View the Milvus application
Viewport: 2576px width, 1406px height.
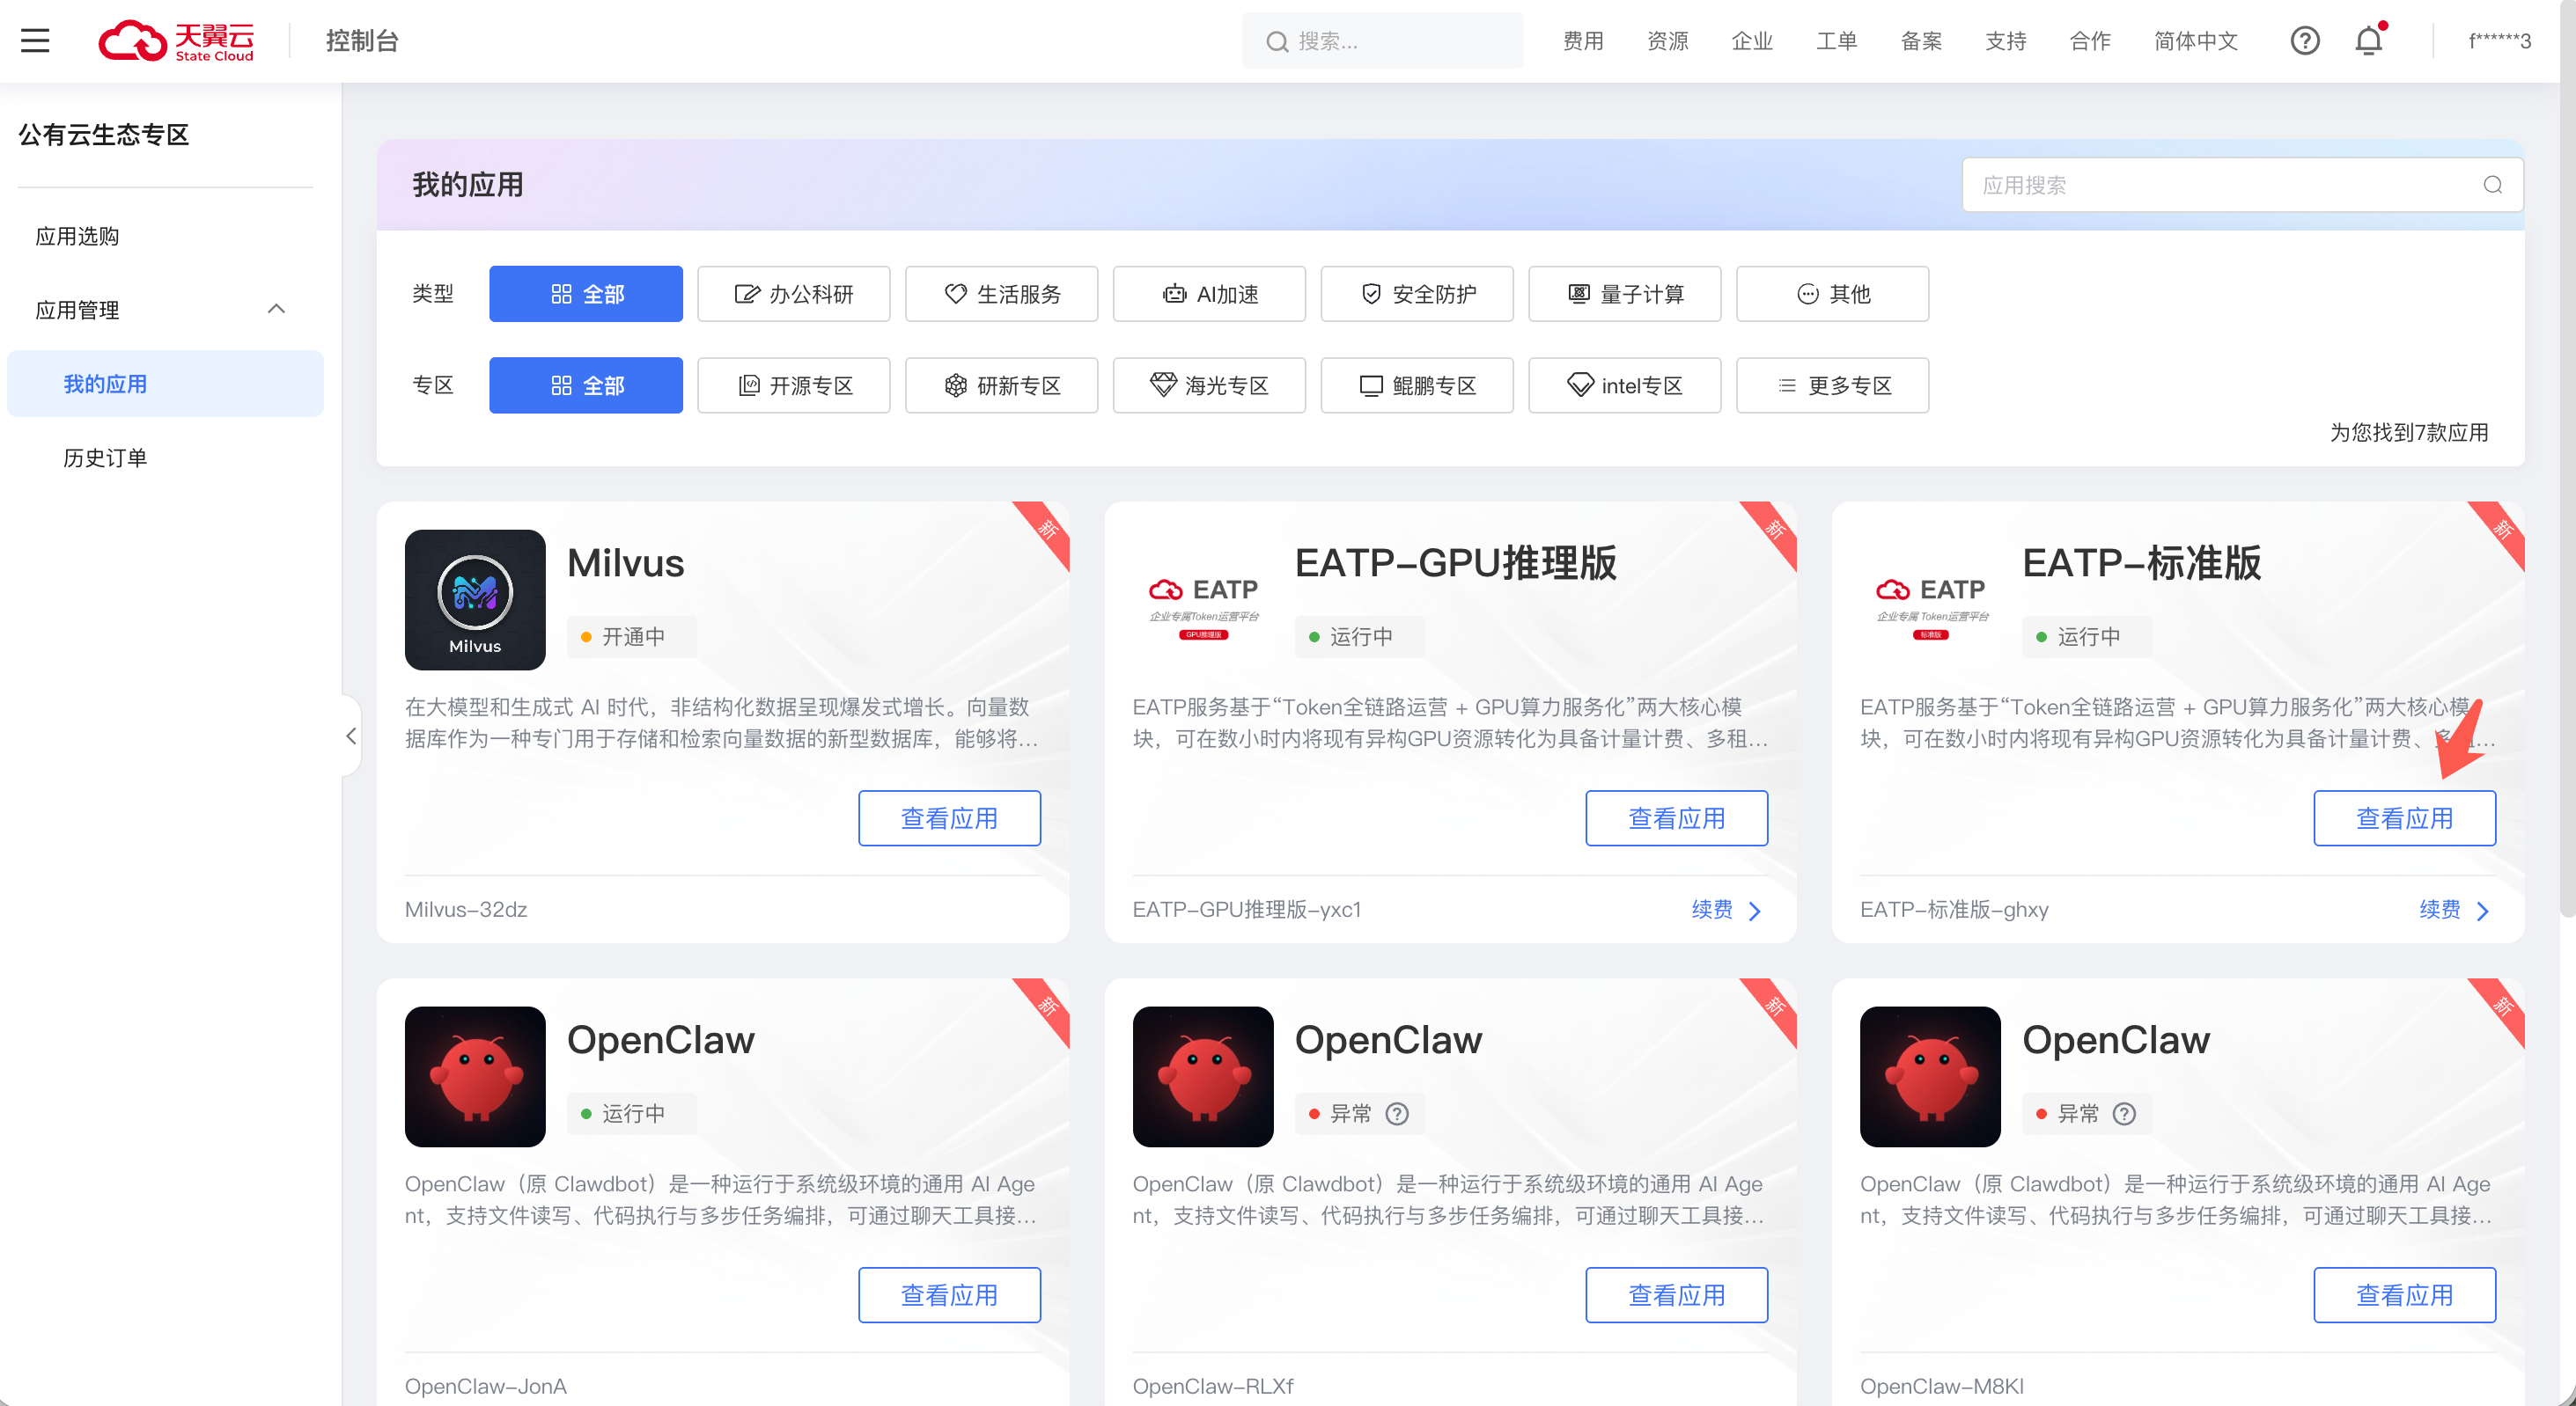coord(949,818)
